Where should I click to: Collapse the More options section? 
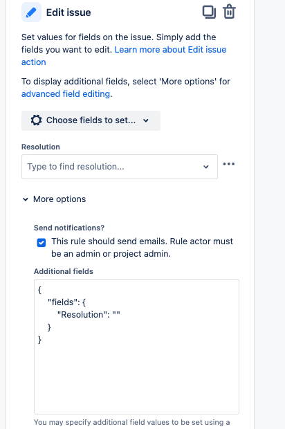point(54,199)
